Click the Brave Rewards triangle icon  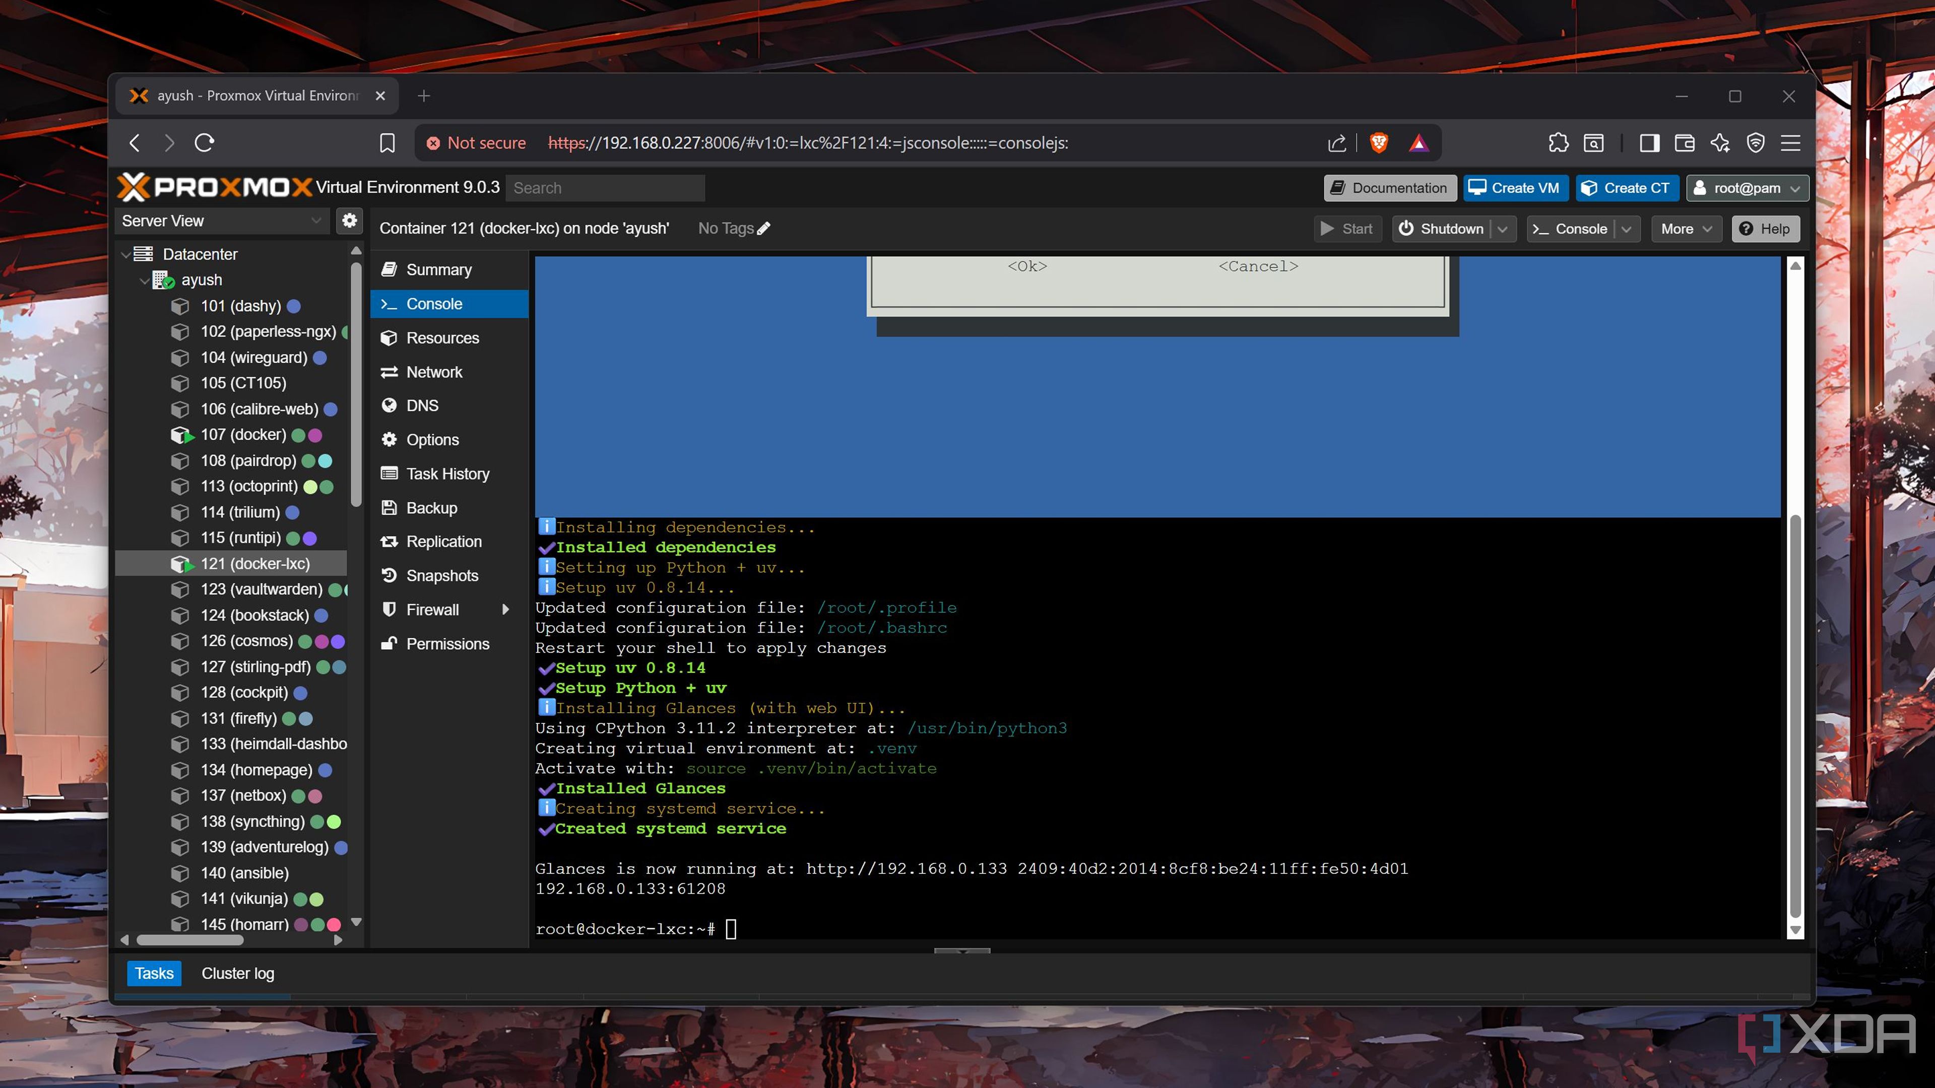pyautogui.click(x=1418, y=143)
